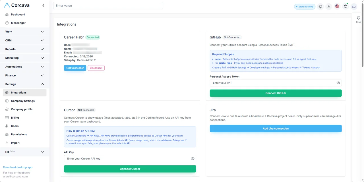Click the Dashboard sidebar icon
364x182 pixels.
tap(7, 15)
